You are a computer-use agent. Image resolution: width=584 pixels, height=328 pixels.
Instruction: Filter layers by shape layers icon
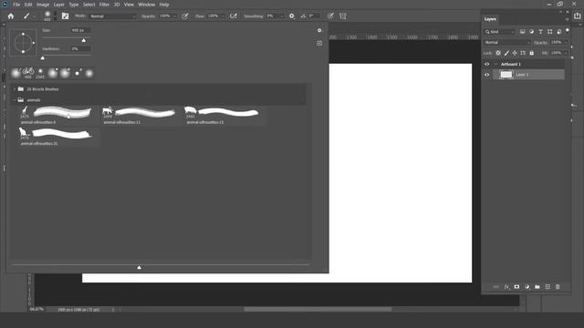point(549,32)
